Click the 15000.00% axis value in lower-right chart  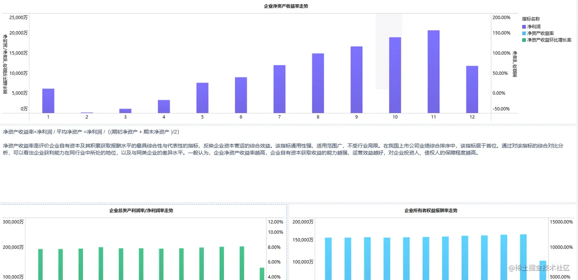click(x=562, y=222)
